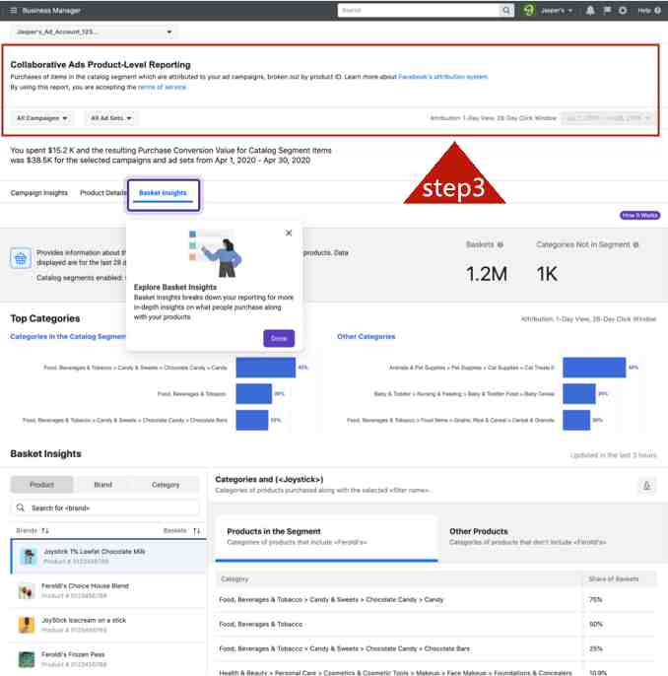The image size is (668, 676).
Task: Click Categories in the Catalog Segment link
Action: tap(68, 336)
